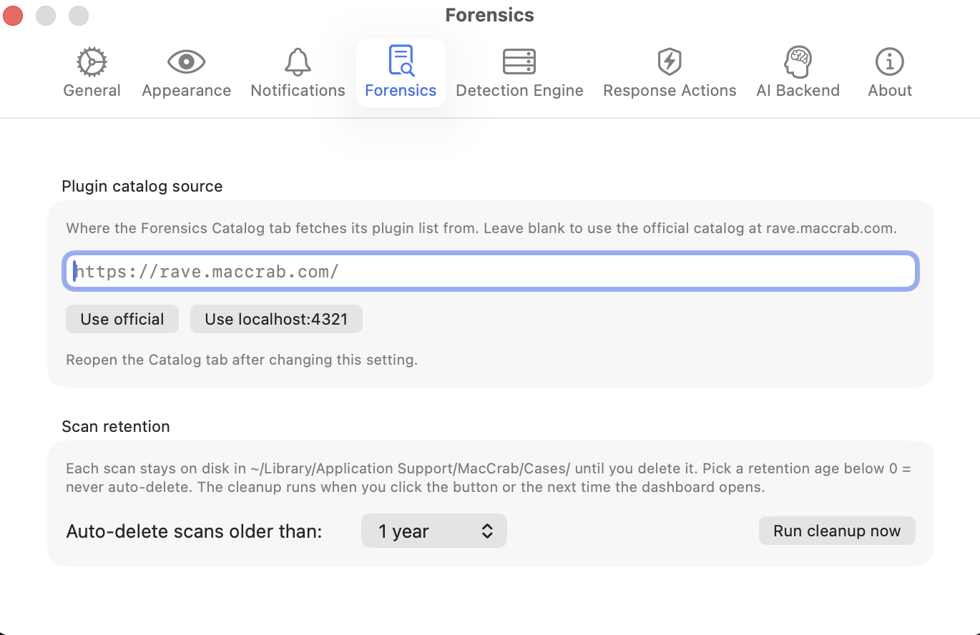This screenshot has width=980, height=635.
Task: Switch to the Appearance tab label
Action: coord(186,91)
